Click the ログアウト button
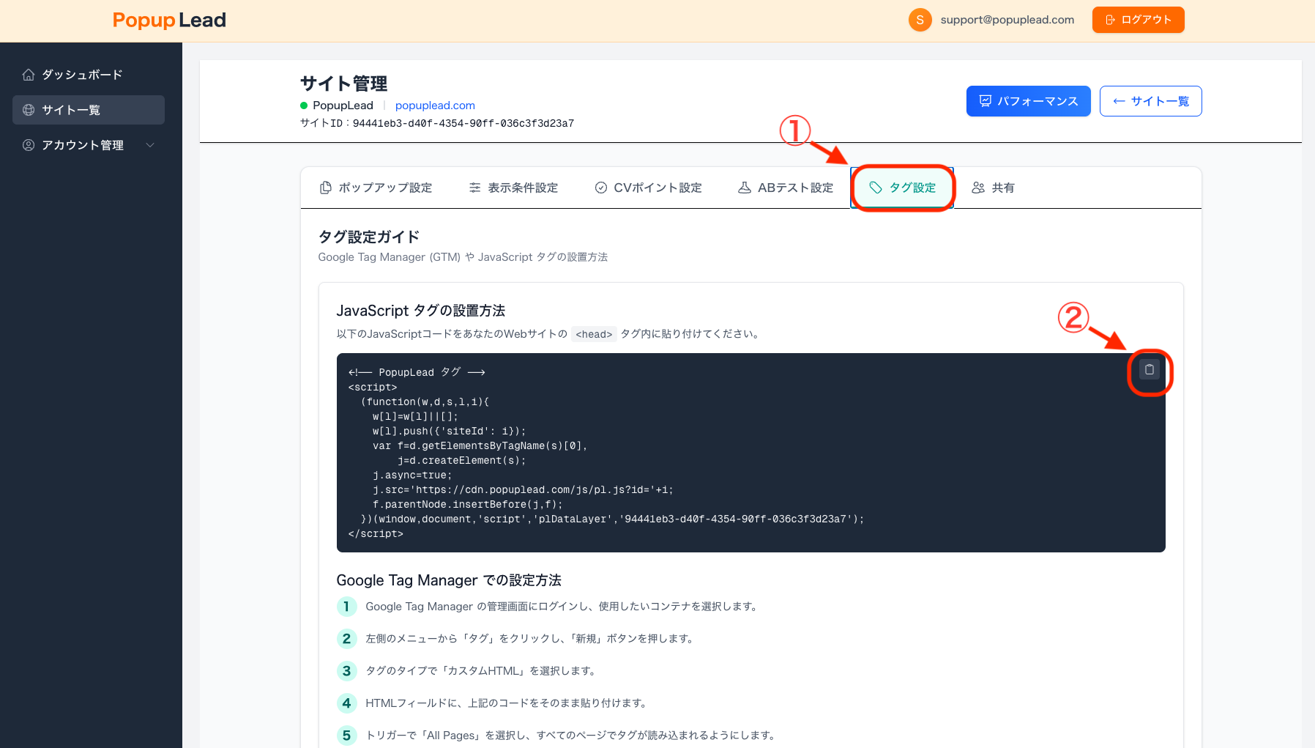 coord(1138,20)
